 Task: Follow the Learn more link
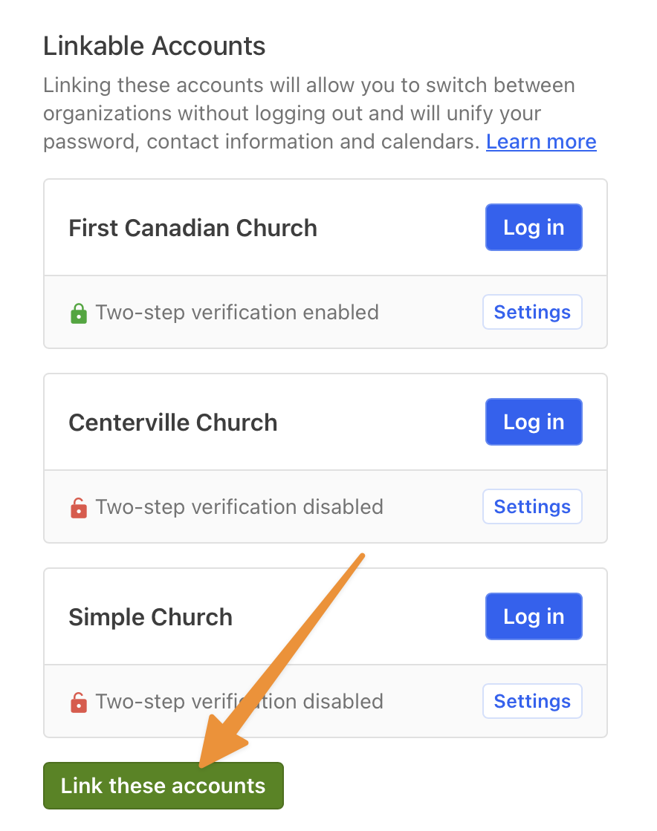541,142
